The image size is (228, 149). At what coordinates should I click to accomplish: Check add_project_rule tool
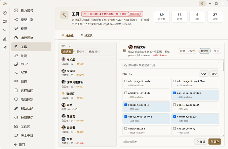126,81
